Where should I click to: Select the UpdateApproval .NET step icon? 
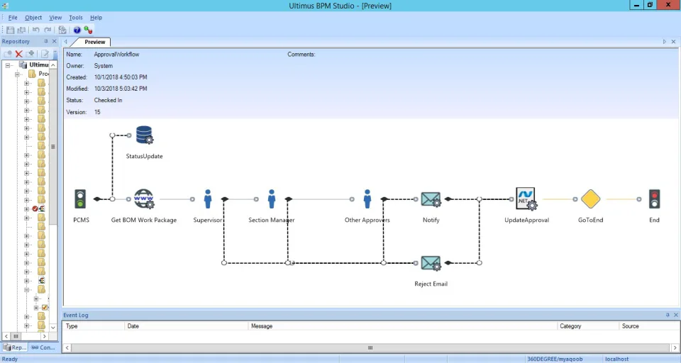point(526,199)
